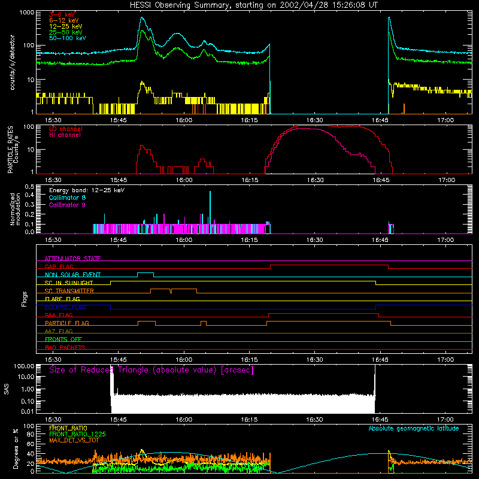This screenshot has height=479, width=479.
Task: Select the 12-25 keV legend label
Action: [x=66, y=26]
